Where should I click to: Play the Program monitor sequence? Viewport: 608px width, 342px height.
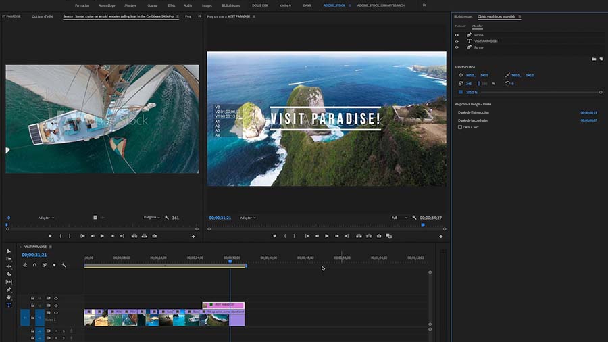pyautogui.click(x=326, y=236)
